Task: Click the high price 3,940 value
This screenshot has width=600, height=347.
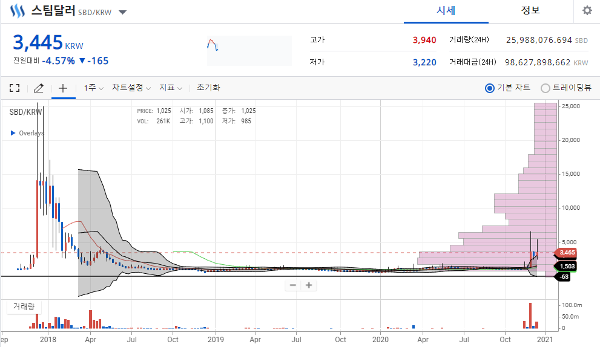Action: pos(424,40)
